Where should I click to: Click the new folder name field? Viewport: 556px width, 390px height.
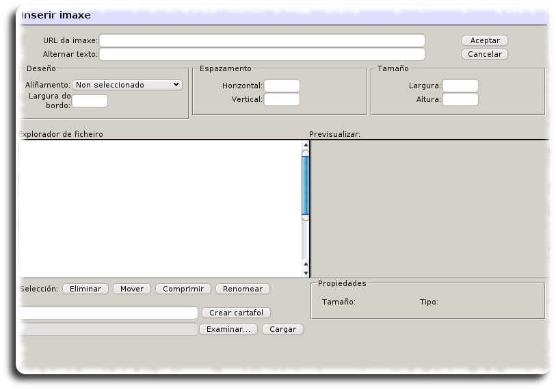tap(108, 313)
